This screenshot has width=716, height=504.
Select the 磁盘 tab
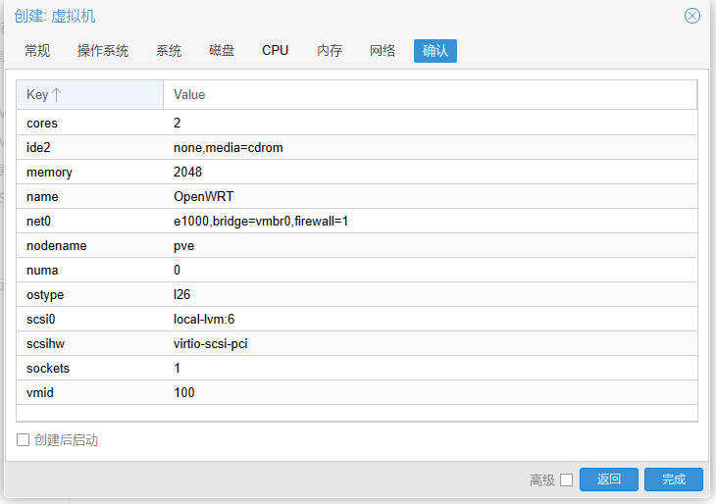pyautogui.click(x=222, y=51)
